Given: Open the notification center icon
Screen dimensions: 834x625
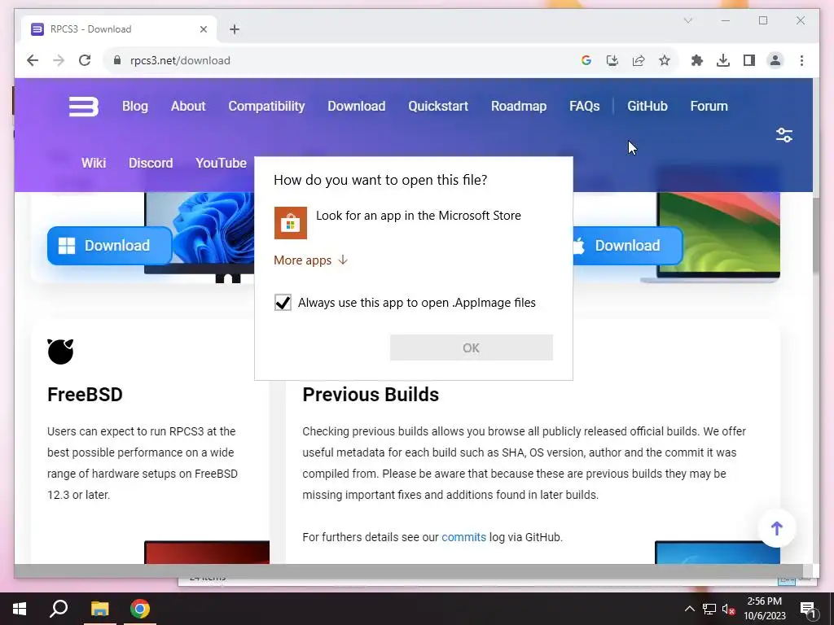Looking at the screenshot, I should click(x=807, y=610).
